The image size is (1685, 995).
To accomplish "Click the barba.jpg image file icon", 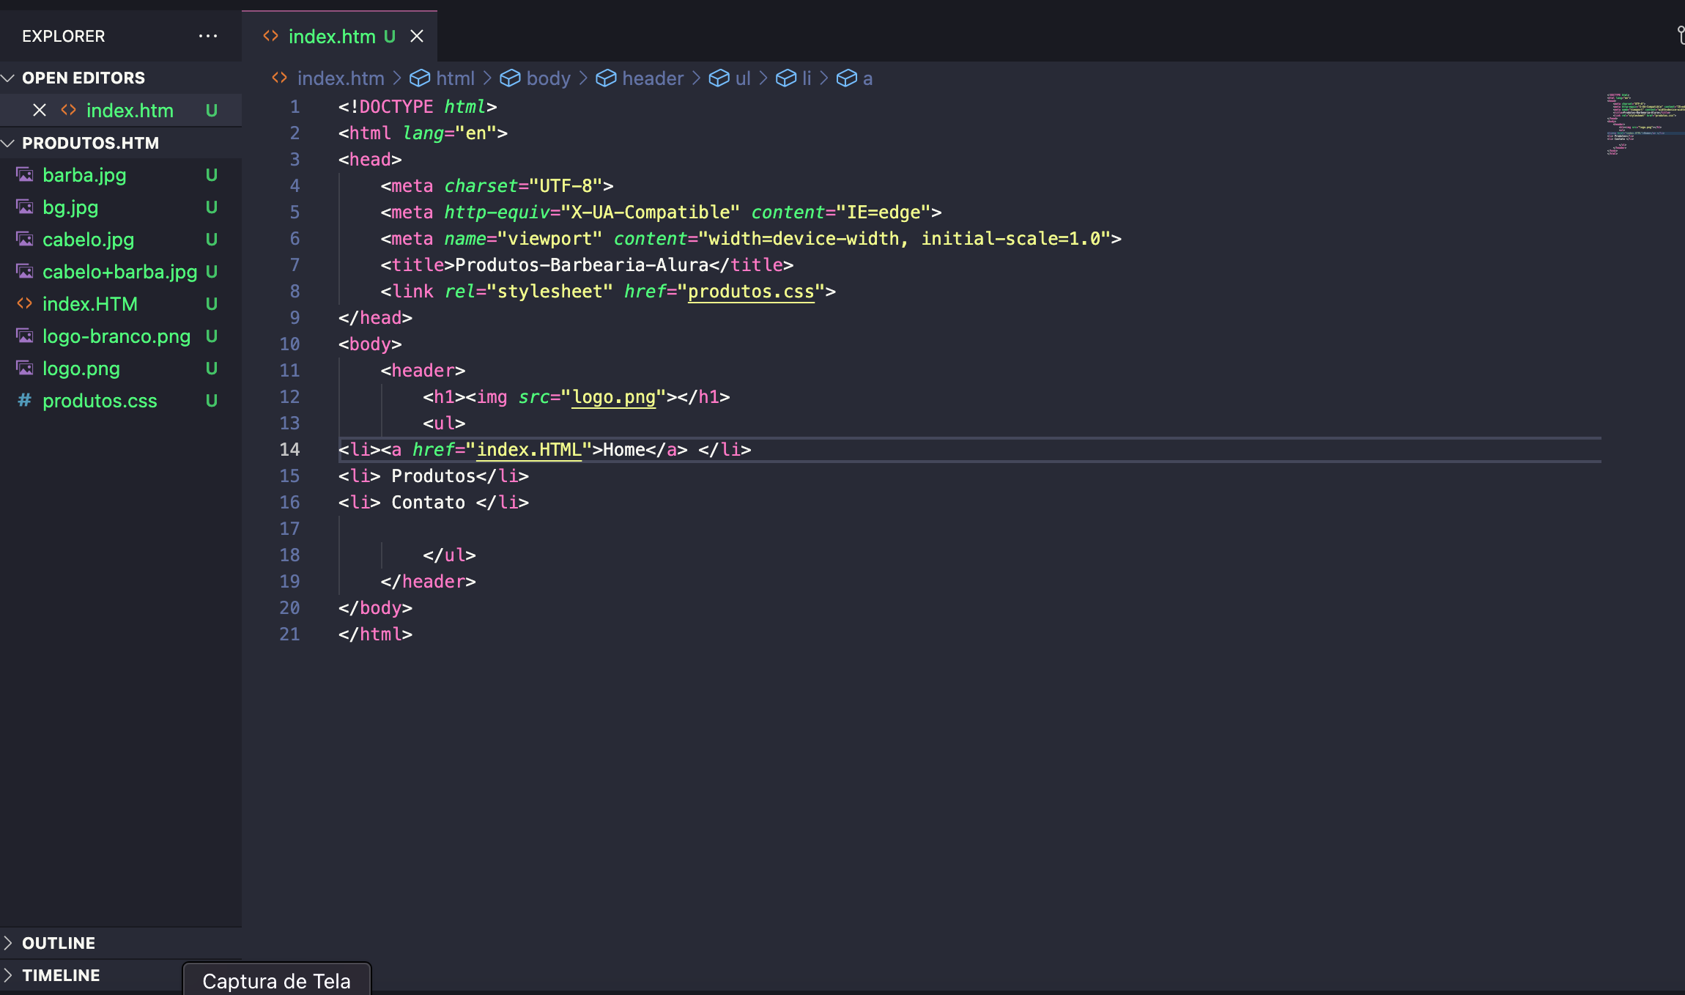I will (x=25, y=175).
